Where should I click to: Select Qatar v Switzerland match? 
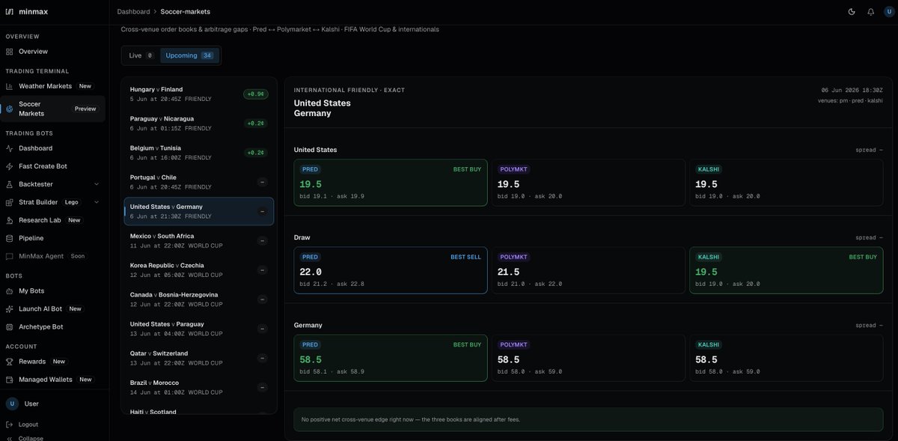198,358
